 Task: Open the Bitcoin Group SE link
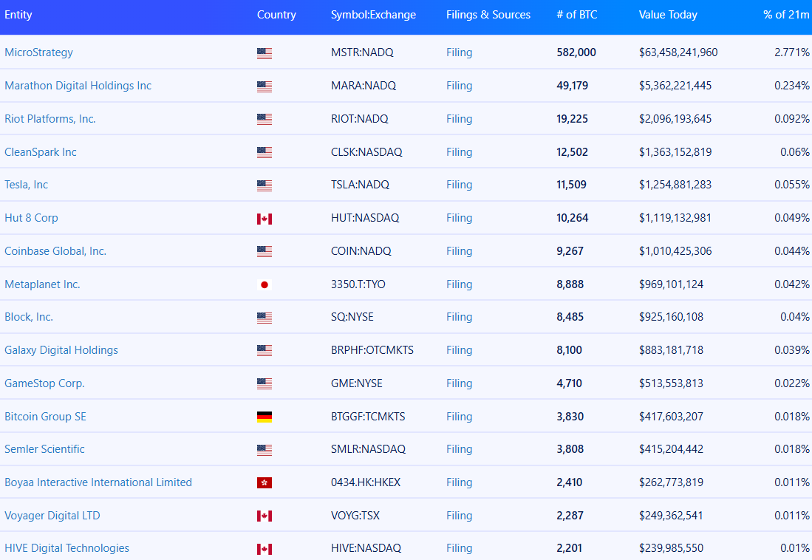pyautogui.click(x=46, y=416)
